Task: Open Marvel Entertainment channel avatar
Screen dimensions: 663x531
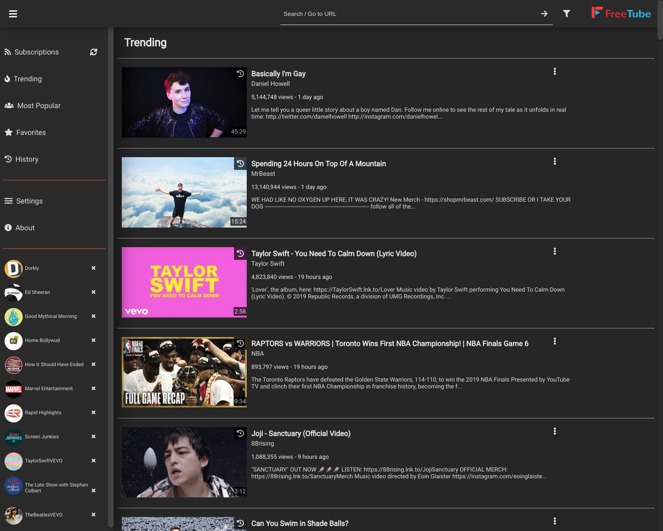Action: click(x=14, y=389)
